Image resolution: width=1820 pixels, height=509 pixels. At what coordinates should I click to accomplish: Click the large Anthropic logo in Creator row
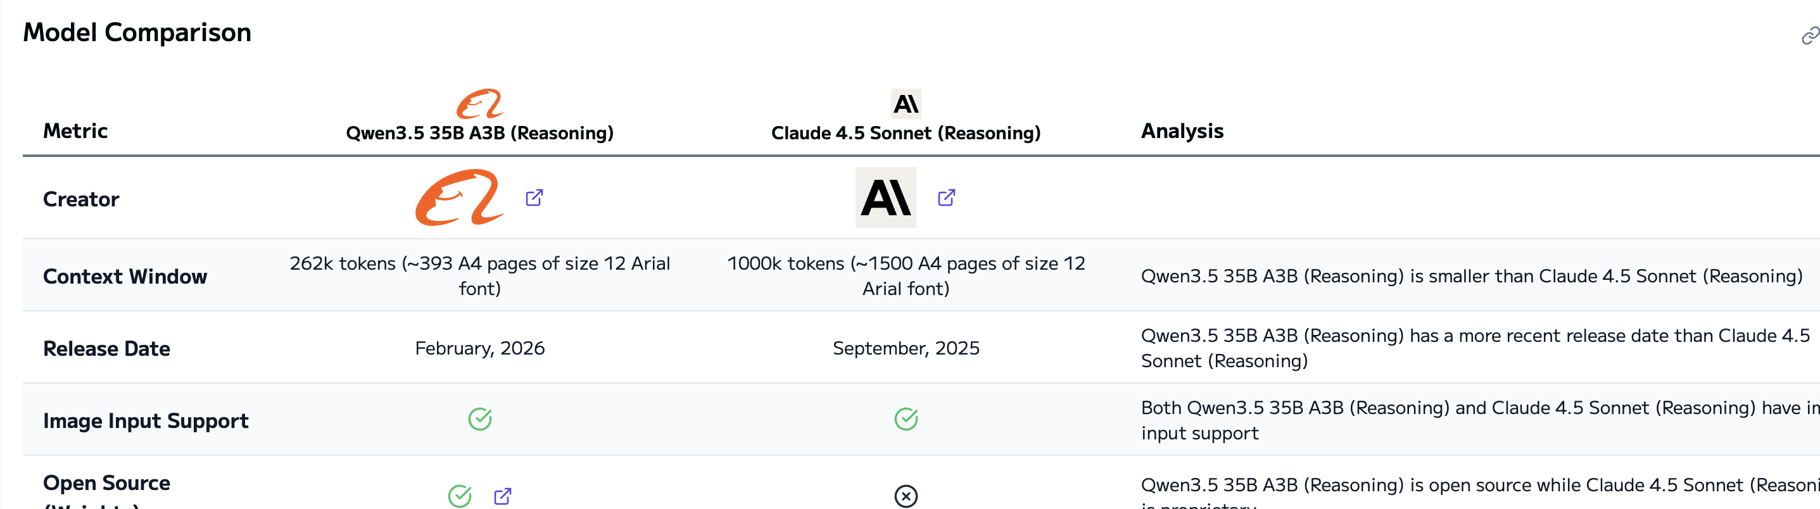click(885, 198)
